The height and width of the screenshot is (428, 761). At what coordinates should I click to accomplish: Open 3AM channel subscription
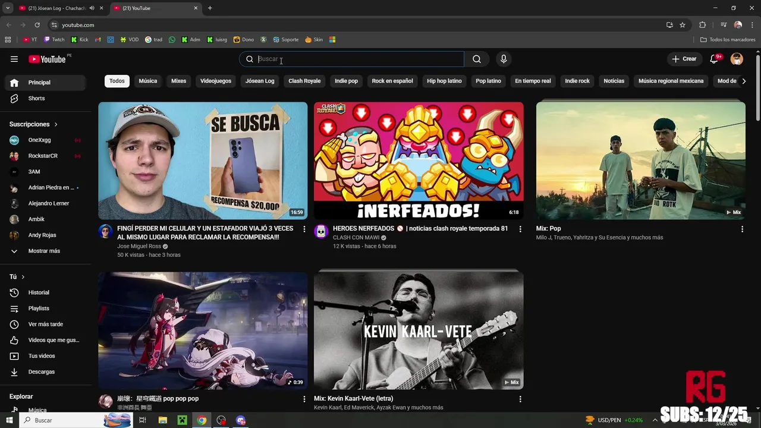click(x=45, y=172)
